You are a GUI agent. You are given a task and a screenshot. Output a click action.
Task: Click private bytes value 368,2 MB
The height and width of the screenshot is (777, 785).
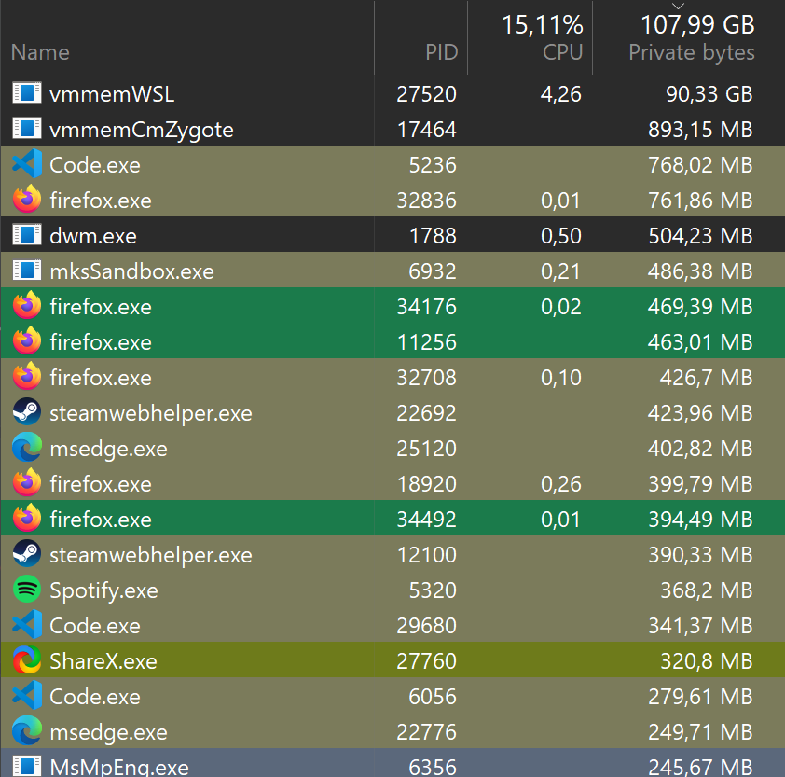point(707,590)
